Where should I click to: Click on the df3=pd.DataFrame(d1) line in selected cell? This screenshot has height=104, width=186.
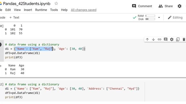pos(23,53)
